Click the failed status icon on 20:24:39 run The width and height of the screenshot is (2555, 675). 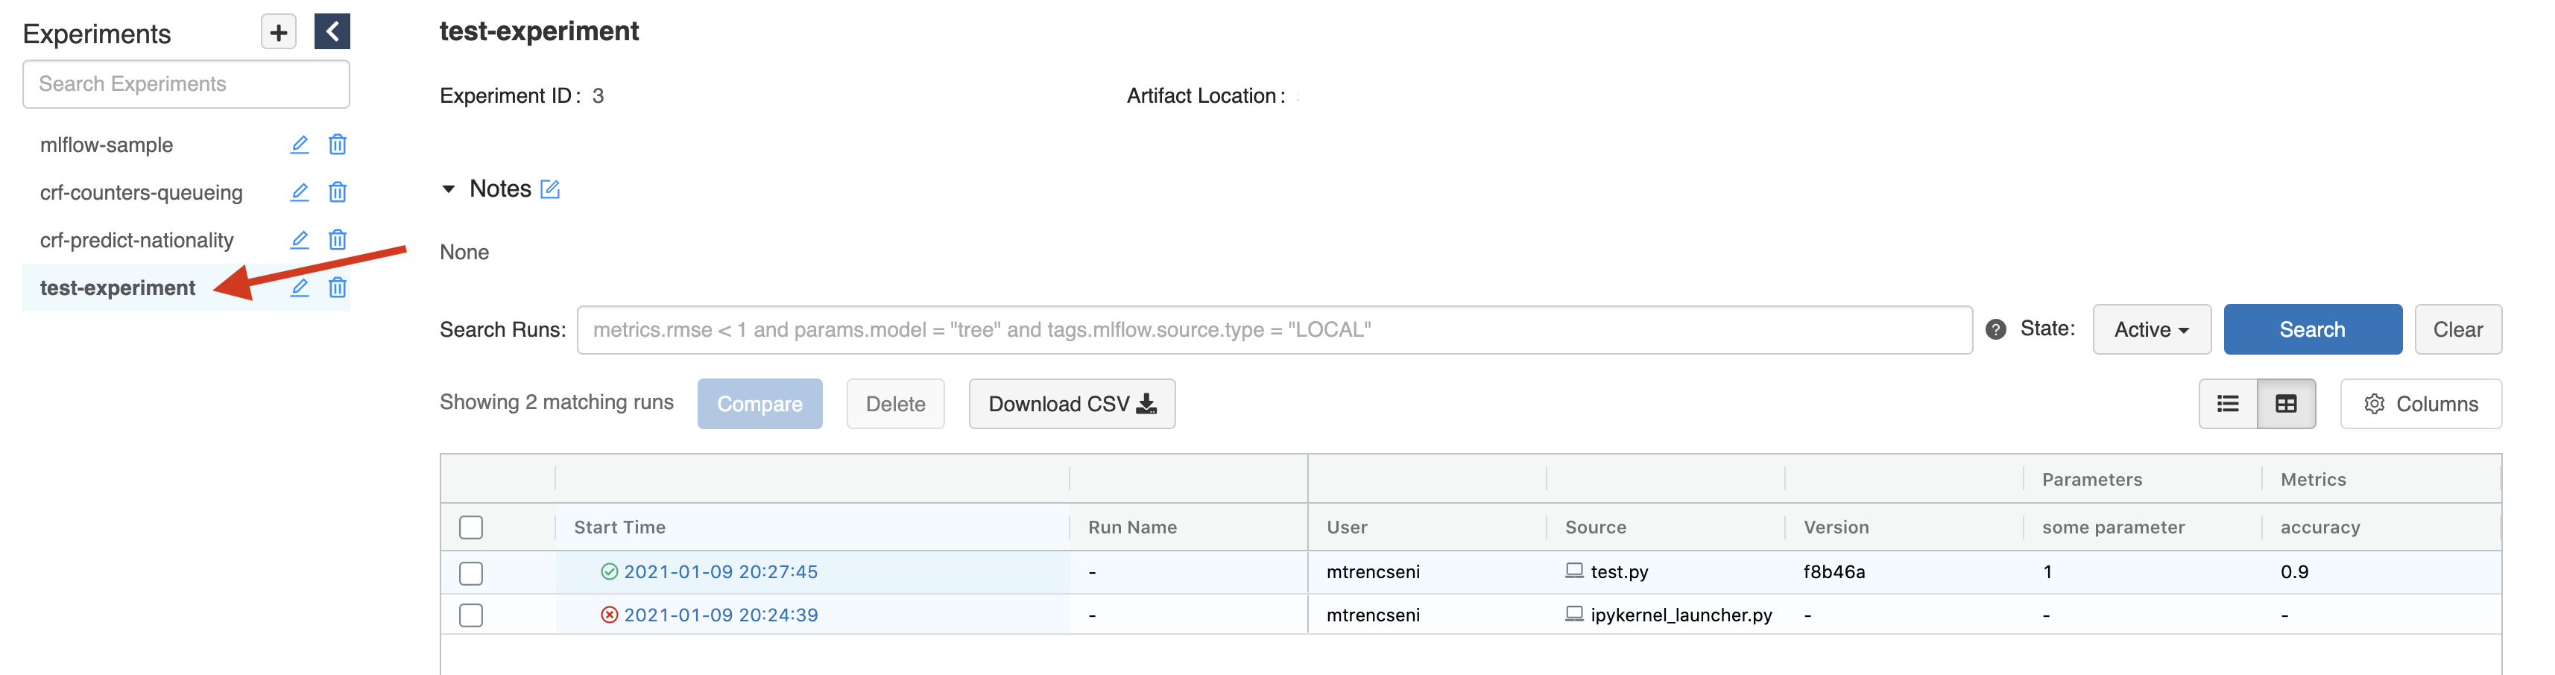coord(610,615)
